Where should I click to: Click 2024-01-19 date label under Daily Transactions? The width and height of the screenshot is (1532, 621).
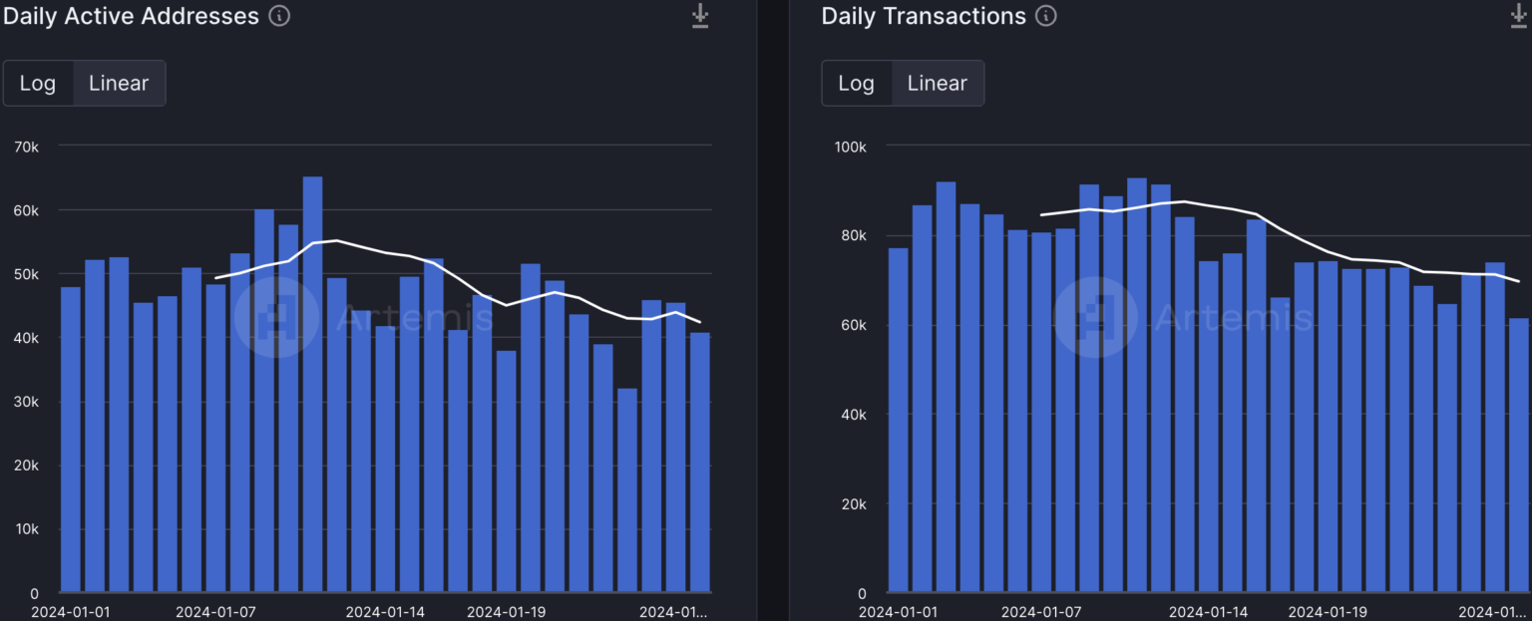1327,611
